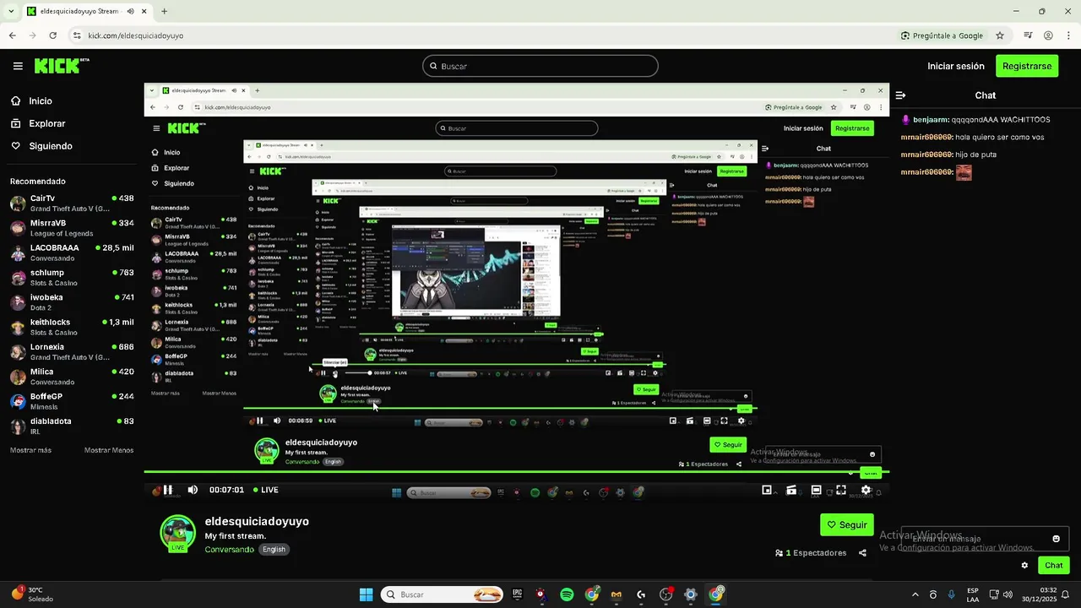Open Lornexia recommended channel
This screenshot has height=608, width=1081.
tap(72, 351)
